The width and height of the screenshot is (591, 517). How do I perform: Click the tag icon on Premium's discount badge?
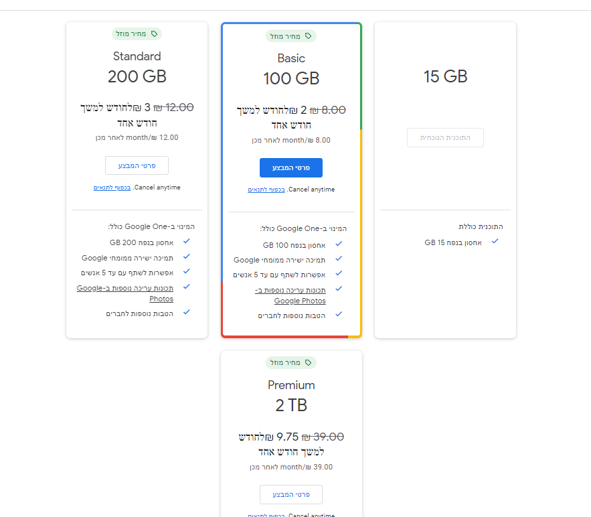pos(309,362)
